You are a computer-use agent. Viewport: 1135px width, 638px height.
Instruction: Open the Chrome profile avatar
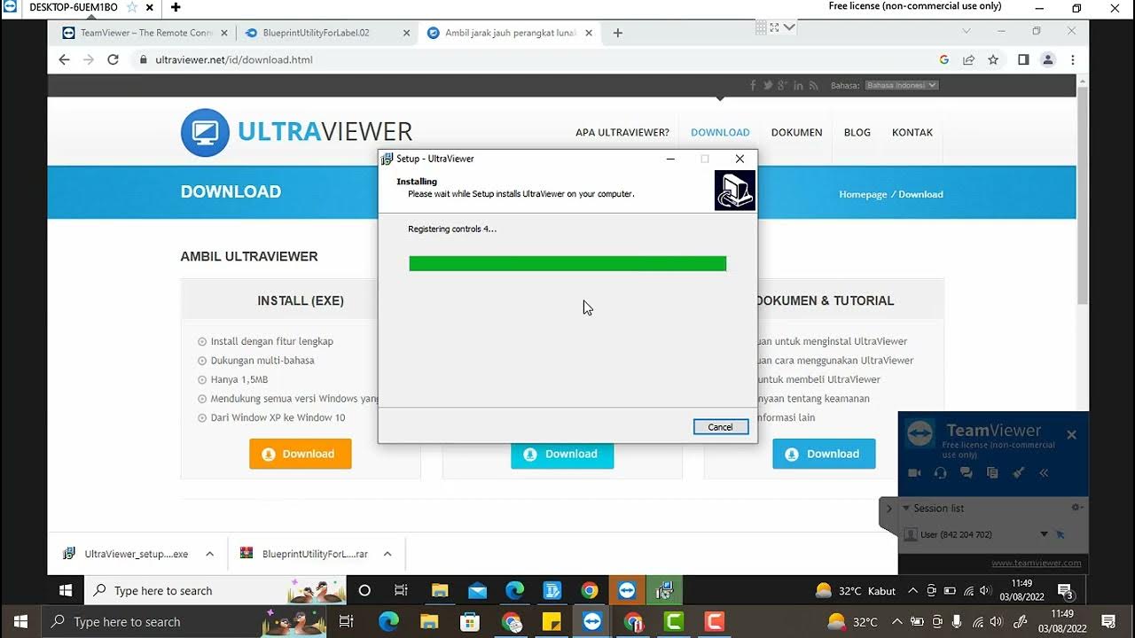tap(1047, 59)
